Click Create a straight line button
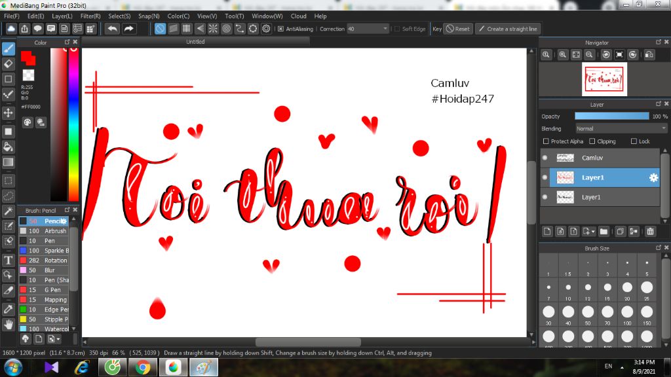This screenshot has width=671, height=377. coord(508,29)
